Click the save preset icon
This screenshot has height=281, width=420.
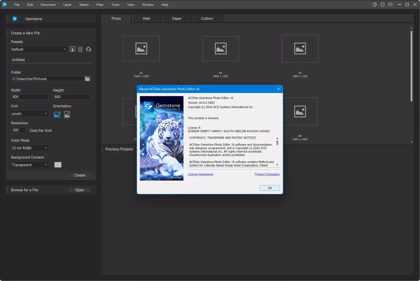coord(72,49)
